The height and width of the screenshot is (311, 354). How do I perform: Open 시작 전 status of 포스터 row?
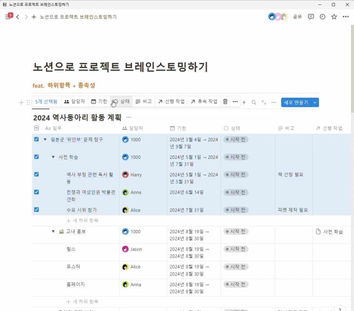(x=236, y=267)
